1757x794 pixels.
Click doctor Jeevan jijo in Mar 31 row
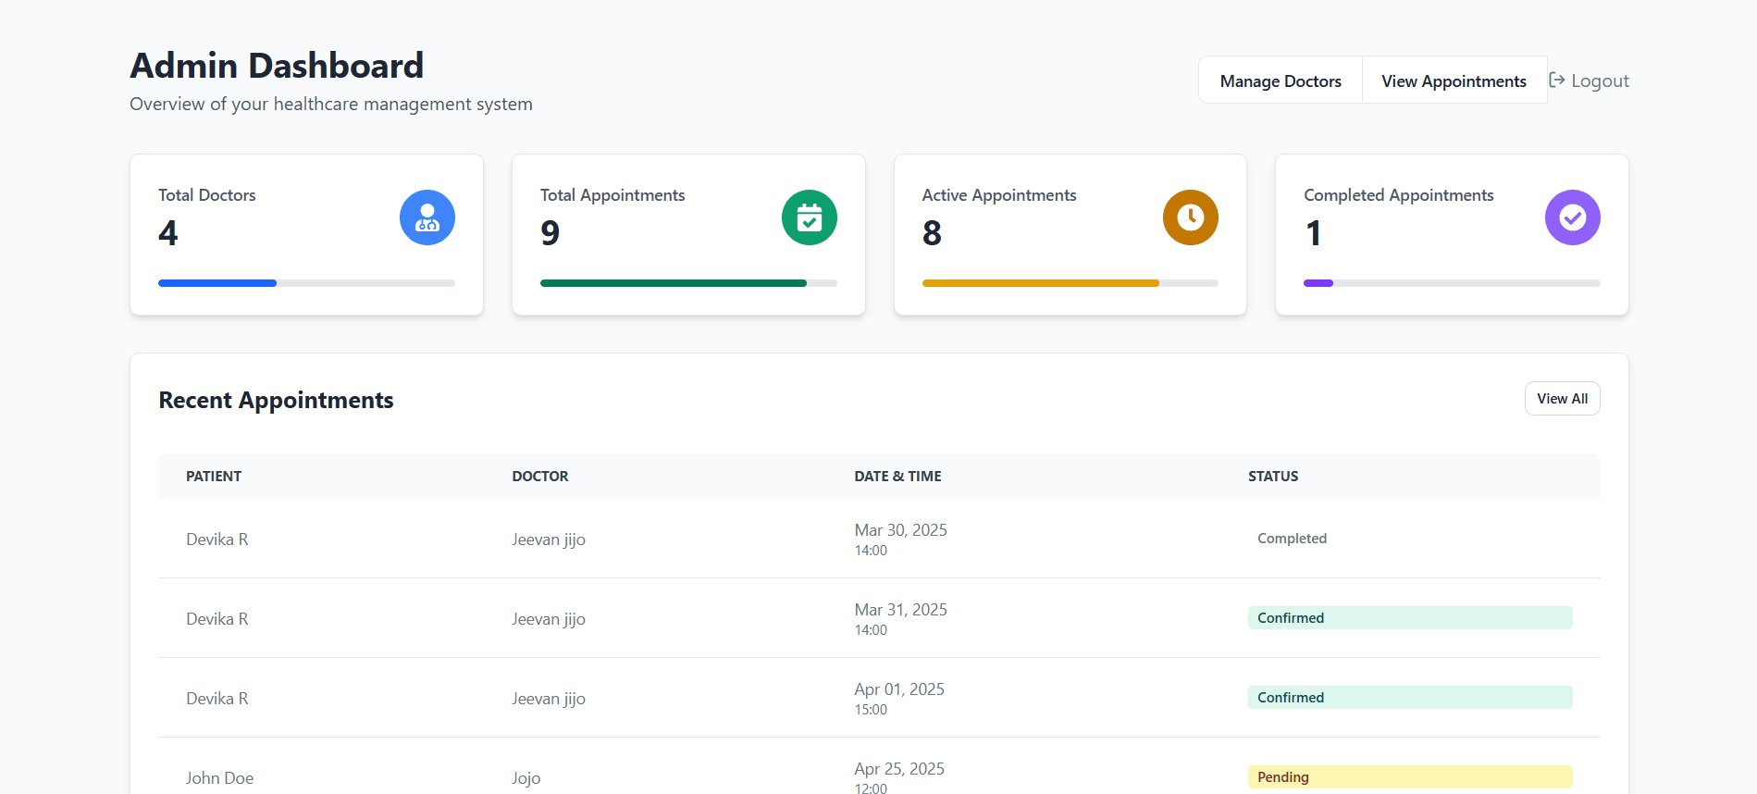pos(549,619)
